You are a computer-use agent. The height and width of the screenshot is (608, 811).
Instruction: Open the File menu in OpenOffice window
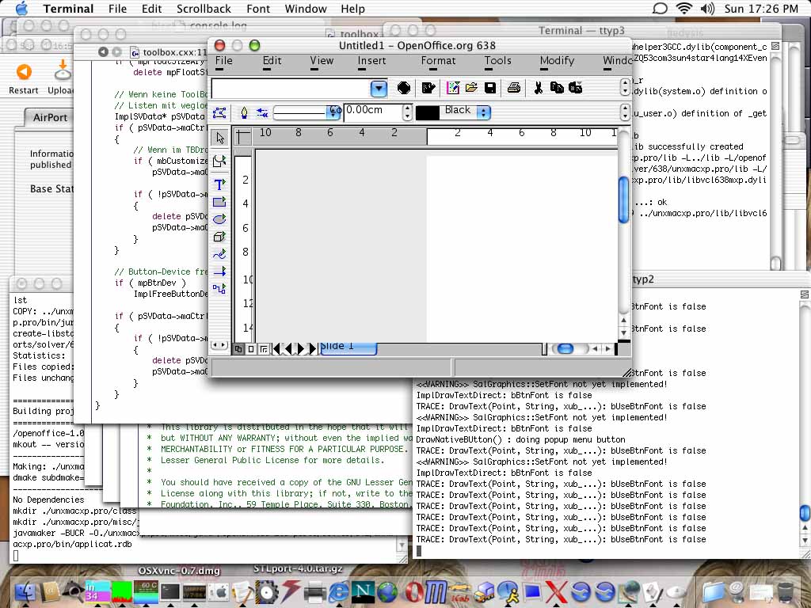click(x=224, y=61)
